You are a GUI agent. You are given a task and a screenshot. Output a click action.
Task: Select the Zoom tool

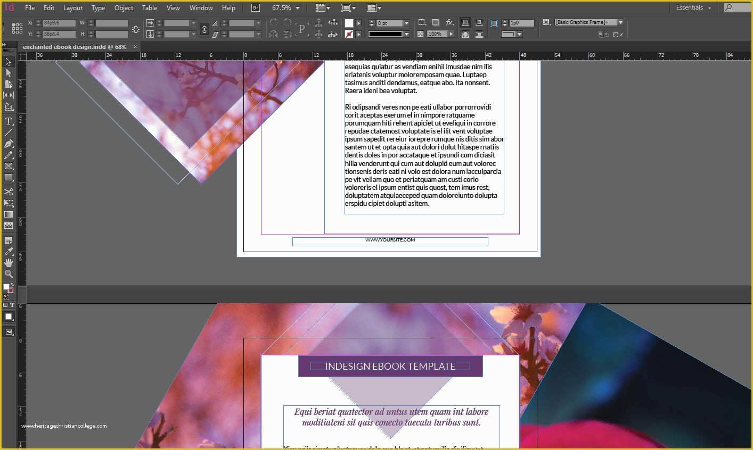click(x=9, y=274)
